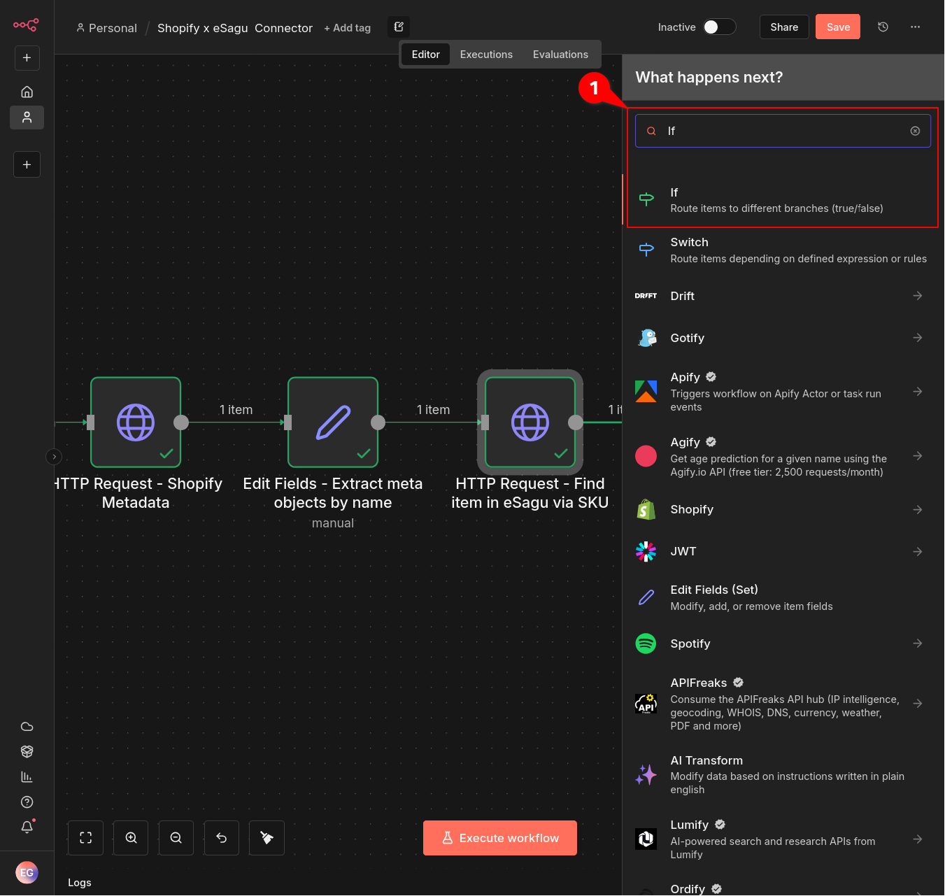Select the Edit Fields - Extract meta objects node
945x896 pixels.
point(333,422)
